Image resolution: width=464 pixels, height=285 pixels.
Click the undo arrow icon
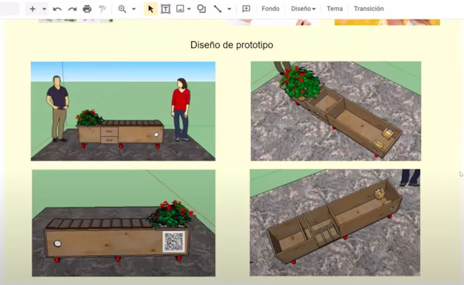[57, 9]
